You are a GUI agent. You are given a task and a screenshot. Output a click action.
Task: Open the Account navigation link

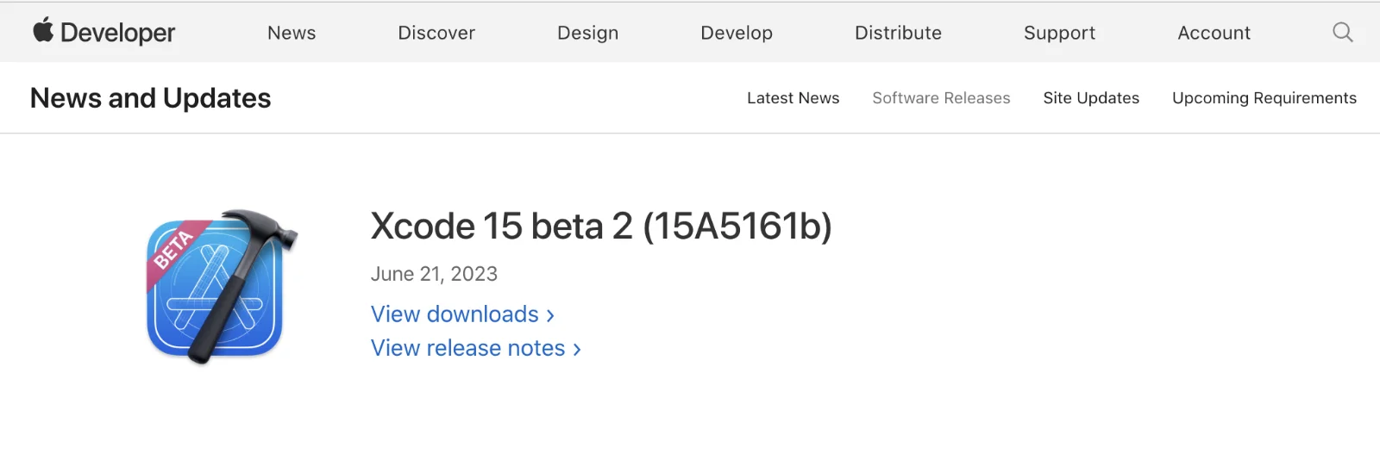(x=1214, y=33)
